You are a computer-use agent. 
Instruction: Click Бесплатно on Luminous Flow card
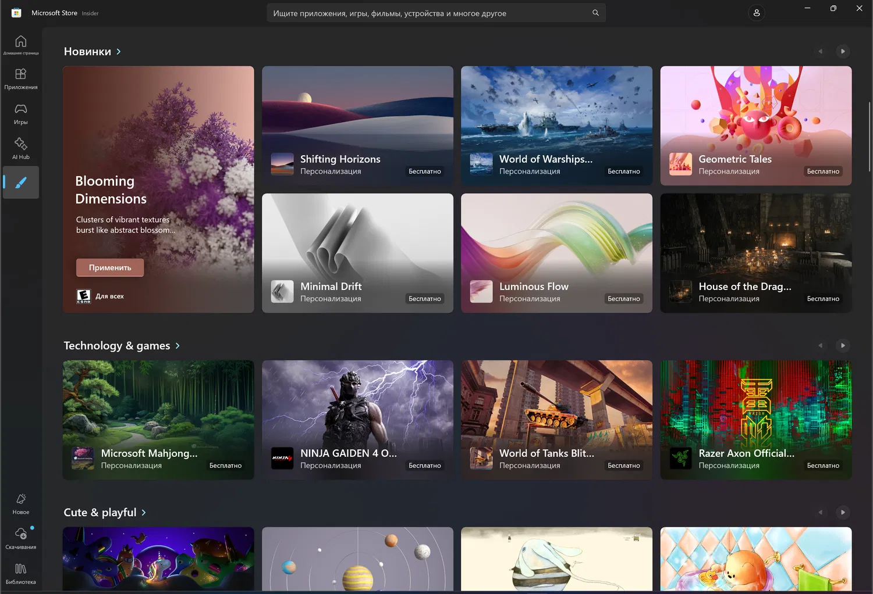pos(624,299)
